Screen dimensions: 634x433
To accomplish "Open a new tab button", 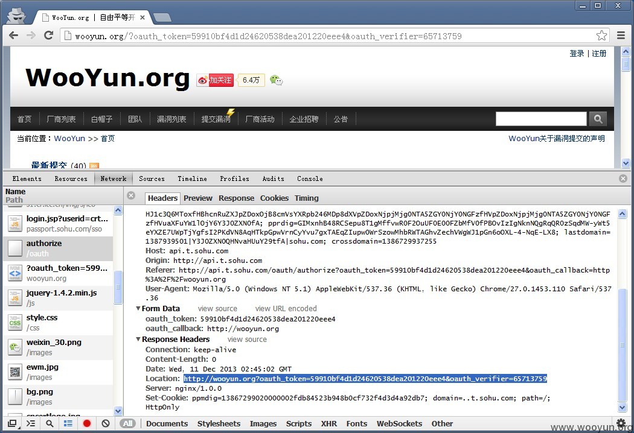I will pyautogui.click(x=162, y=17).
